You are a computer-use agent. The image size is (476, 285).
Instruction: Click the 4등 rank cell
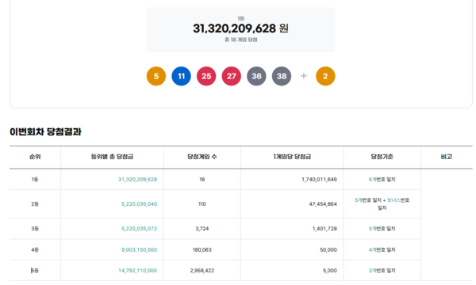35,249
